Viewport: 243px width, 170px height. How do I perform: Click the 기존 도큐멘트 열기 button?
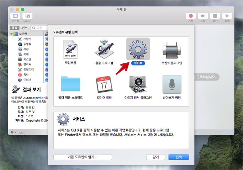click(x=83, y=157)
